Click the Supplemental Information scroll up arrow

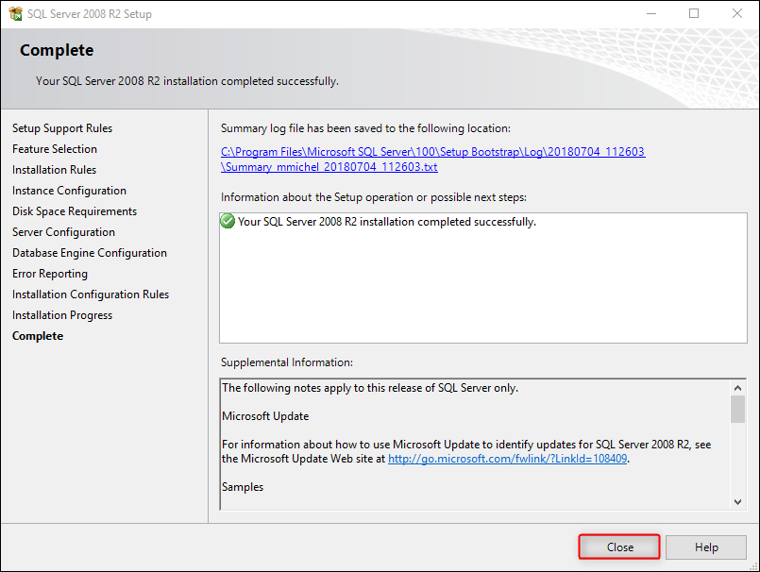click(737, 388)
